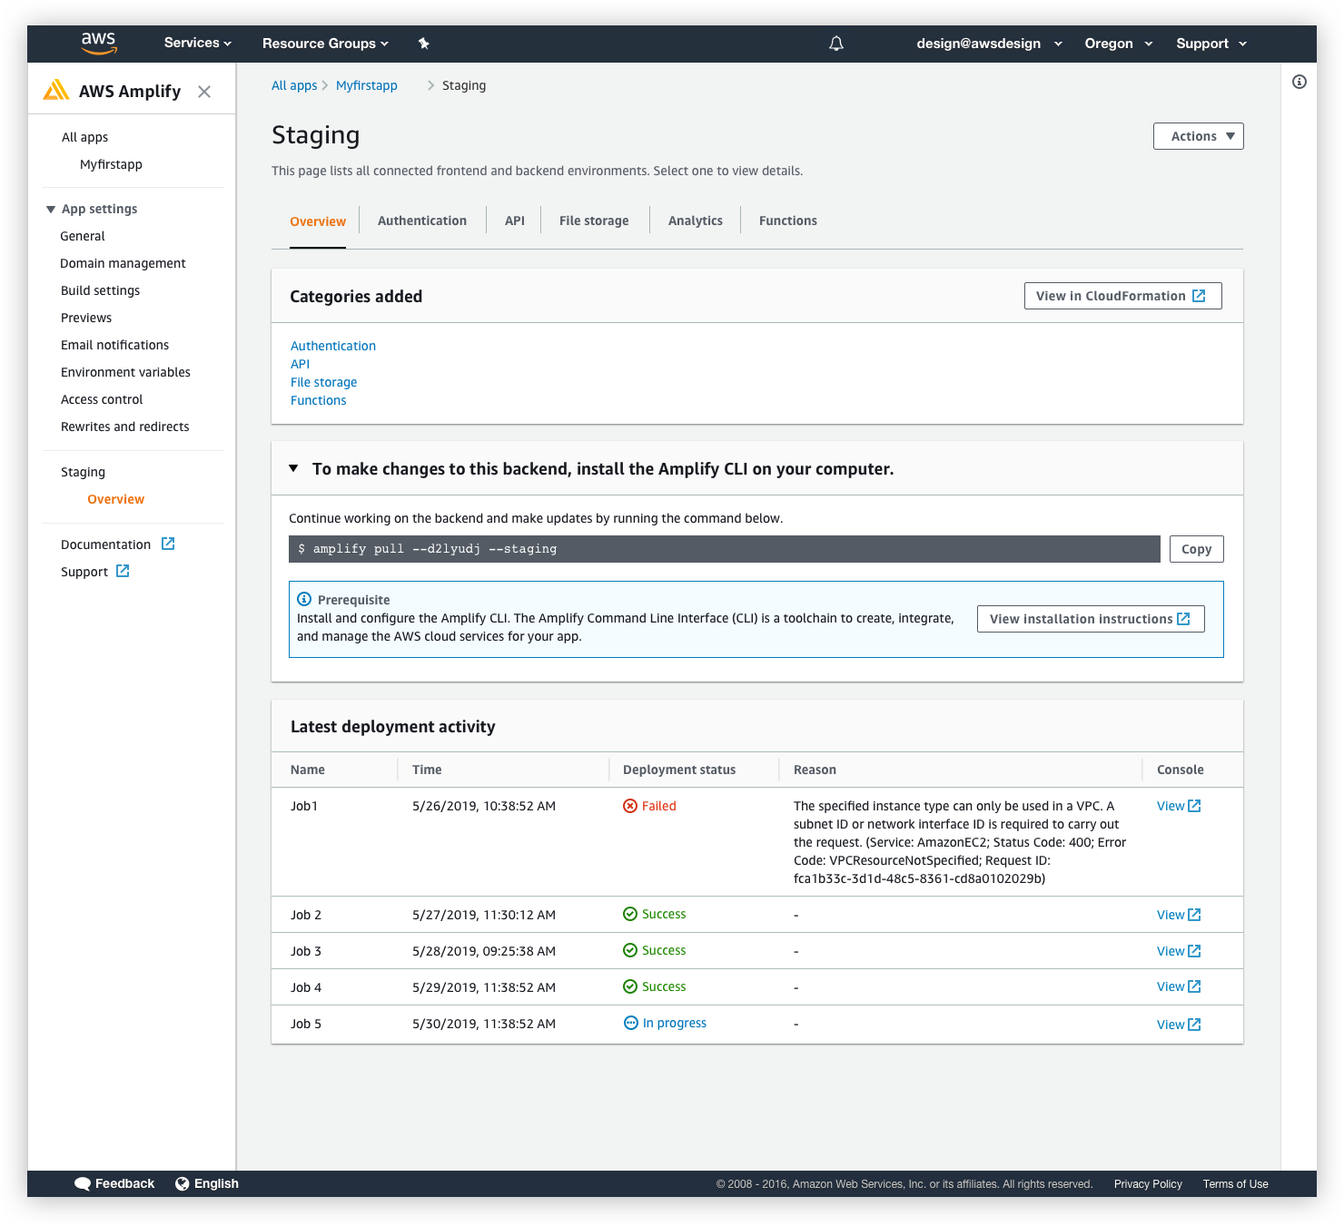Switch to the API tab
Viewport: 1344px width, 1226px height.
pos(515,221)
